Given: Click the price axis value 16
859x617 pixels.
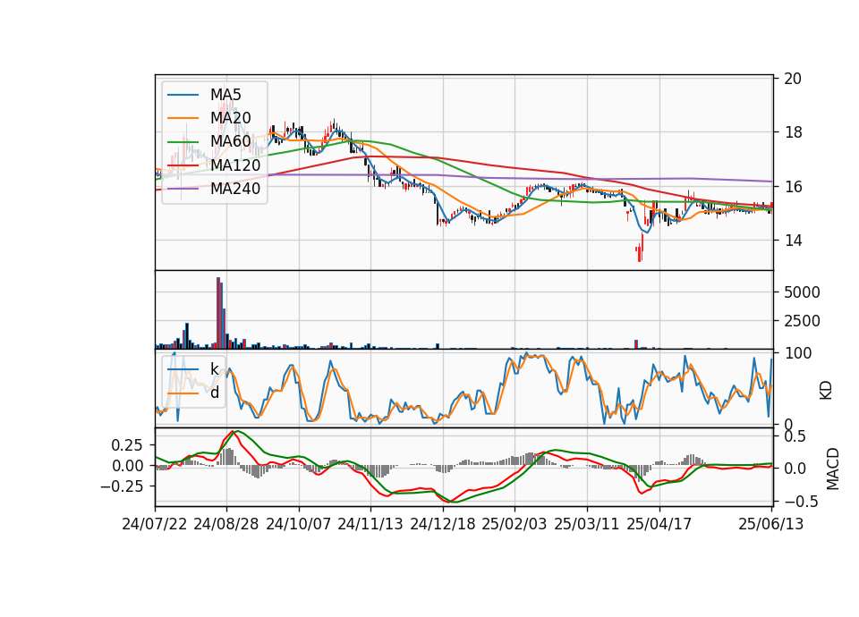Looking at the screenshot, I should click(792, 187).
